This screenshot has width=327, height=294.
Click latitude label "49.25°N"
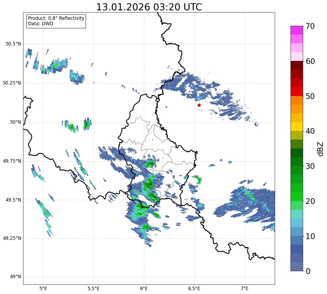[12, 238]
